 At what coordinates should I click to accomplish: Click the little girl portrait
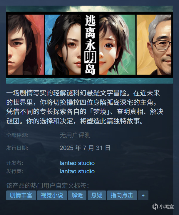click(x=117, y=45)
